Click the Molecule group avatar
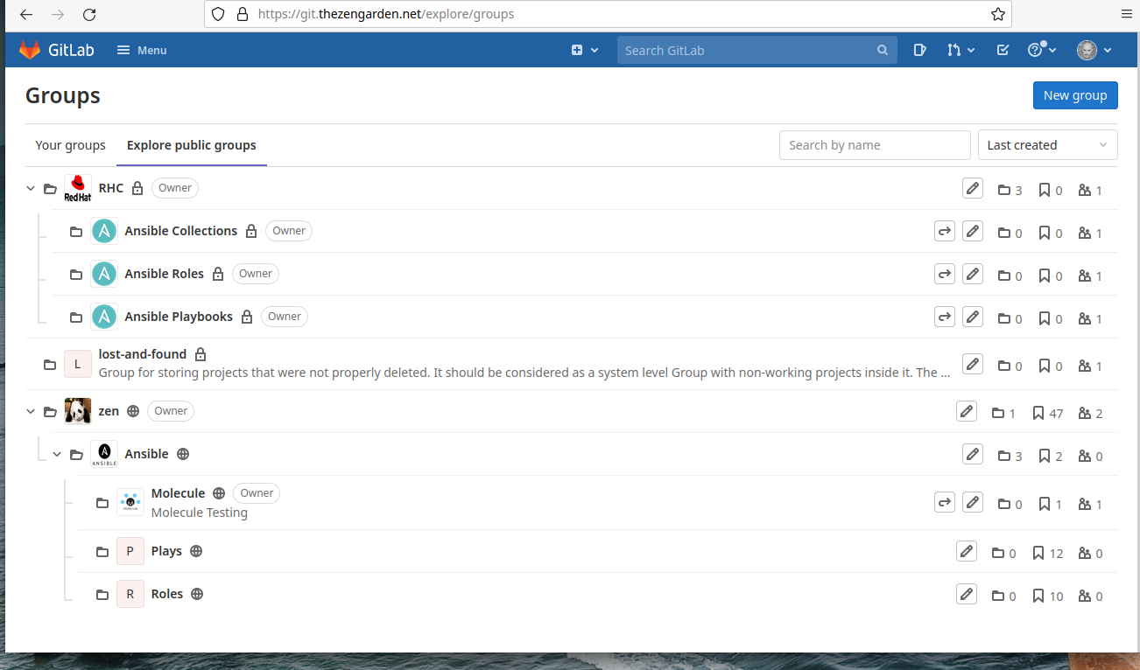The height and width of the screenshot is (670, 1140). point(130,502)
